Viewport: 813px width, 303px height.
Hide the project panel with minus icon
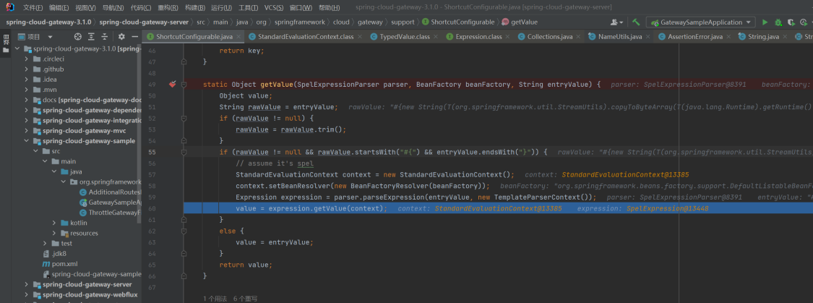click(135, 36)
